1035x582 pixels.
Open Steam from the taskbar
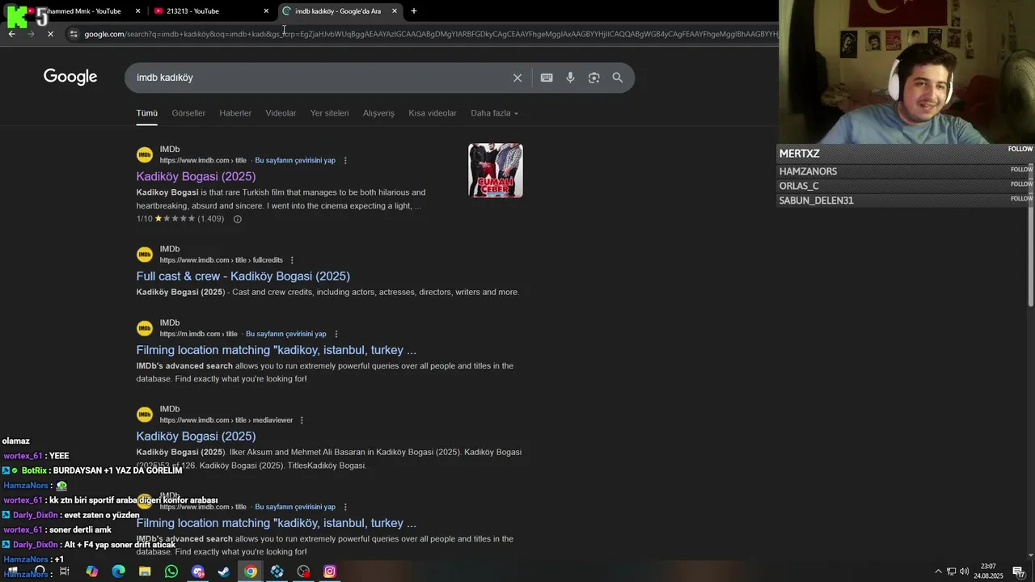pyautogui.click(x=224, y=571)
